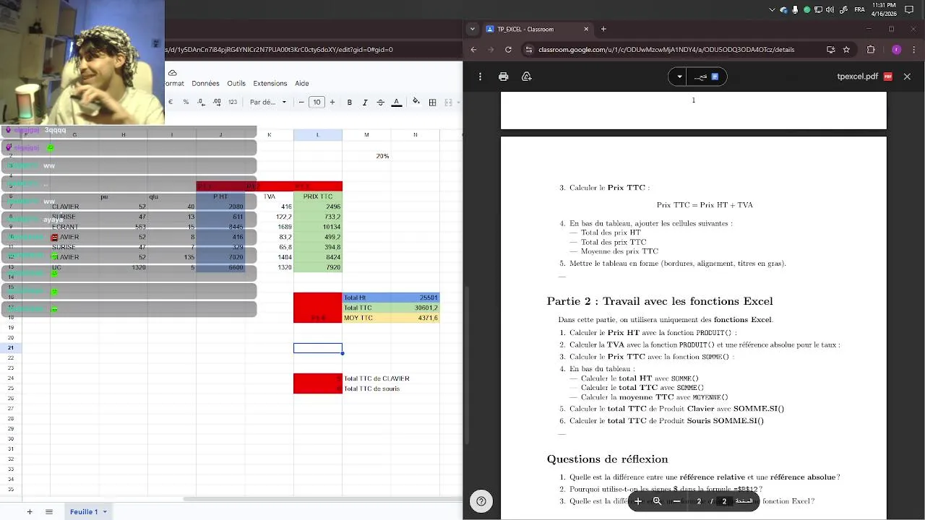Reload the Classroom page
The image size is (925, 520).
[x=508, y=50]
